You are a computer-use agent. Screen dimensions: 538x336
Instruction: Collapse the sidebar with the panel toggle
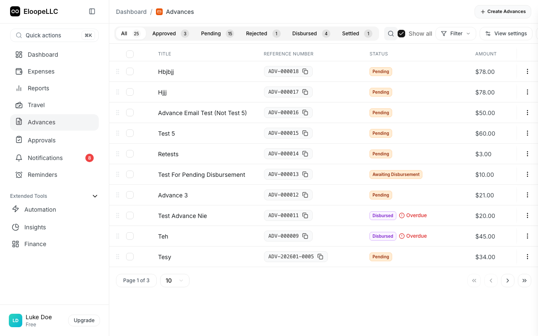tap(92, 11)
